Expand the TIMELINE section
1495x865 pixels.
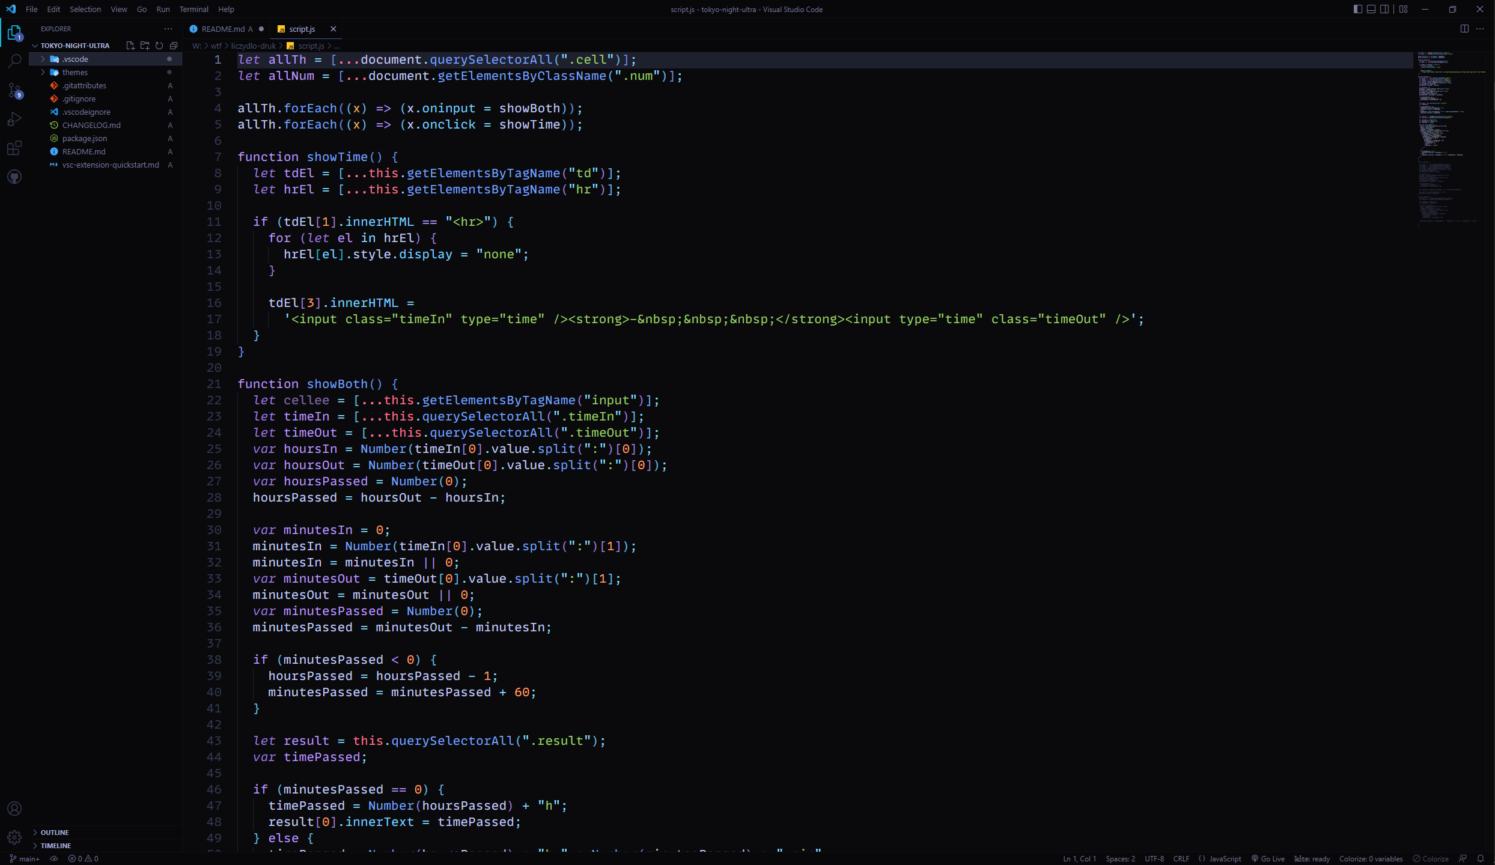[55, 846]
